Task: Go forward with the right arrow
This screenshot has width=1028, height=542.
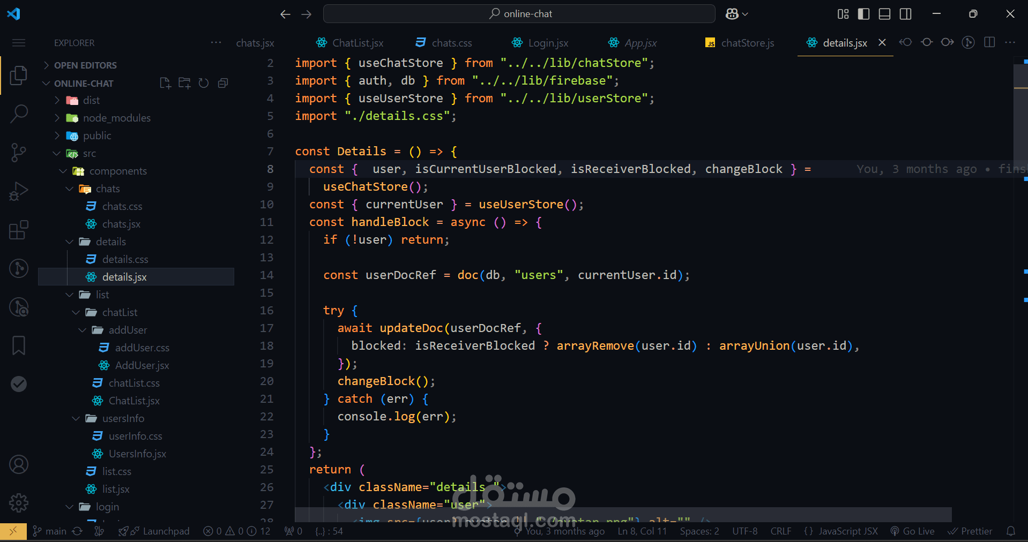Action: click(307, 14)
